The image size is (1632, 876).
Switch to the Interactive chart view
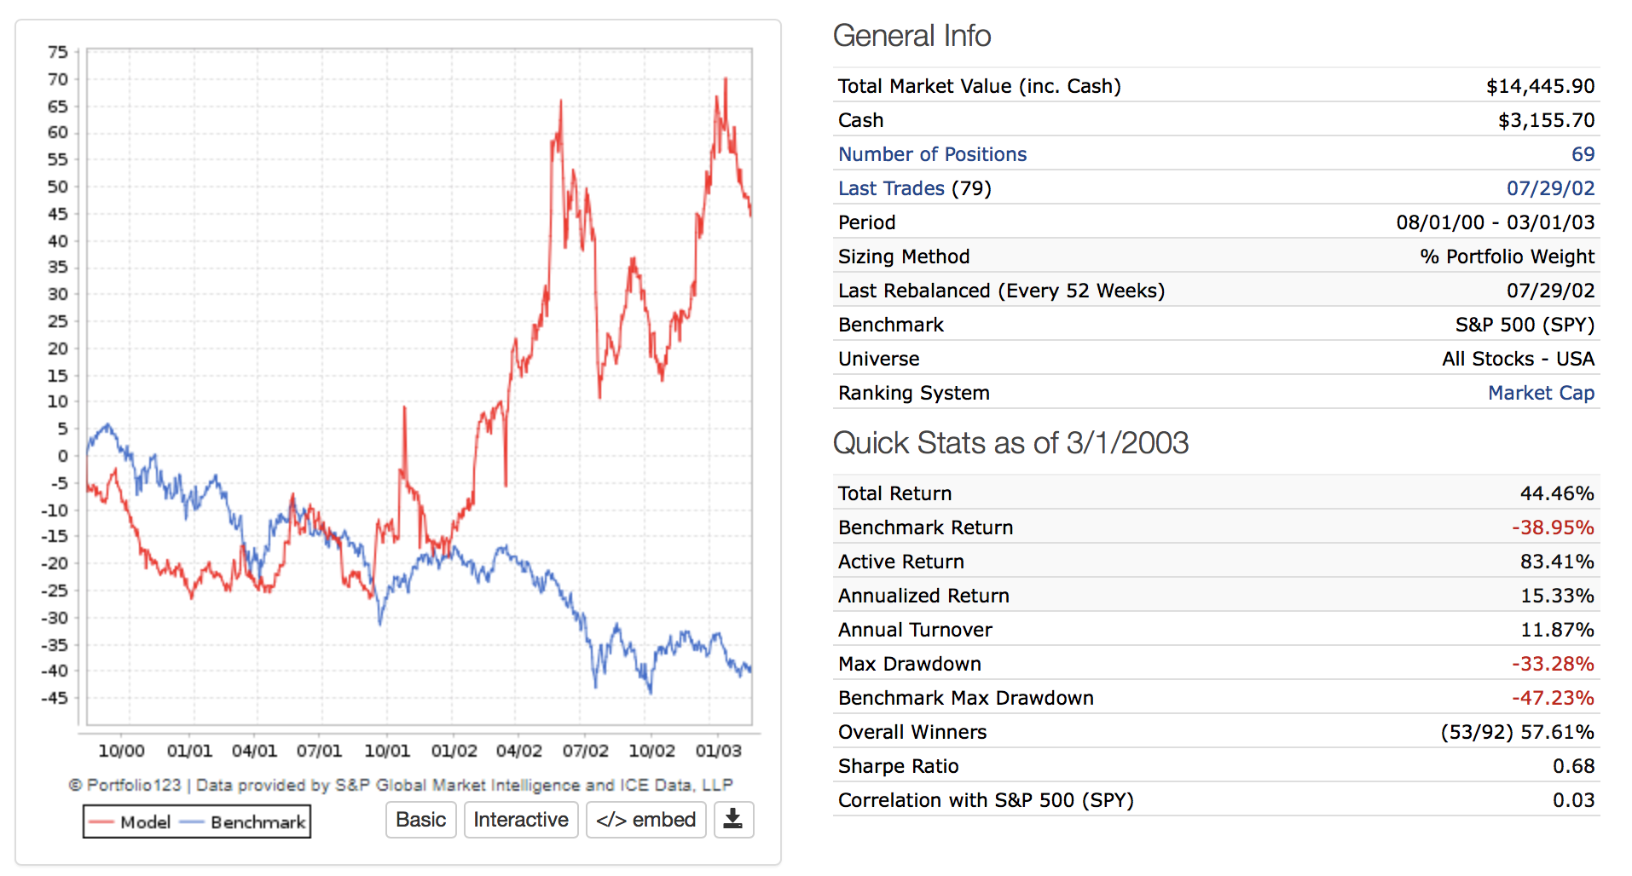coord(520,820)
